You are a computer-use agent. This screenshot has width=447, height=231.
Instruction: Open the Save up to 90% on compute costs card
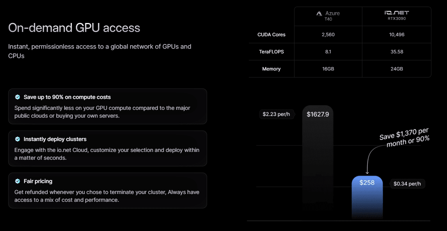coord(107,106)
